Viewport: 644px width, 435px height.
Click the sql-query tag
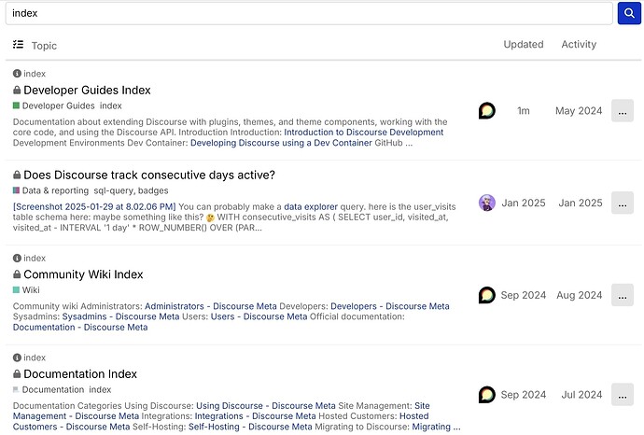point(114,190)
